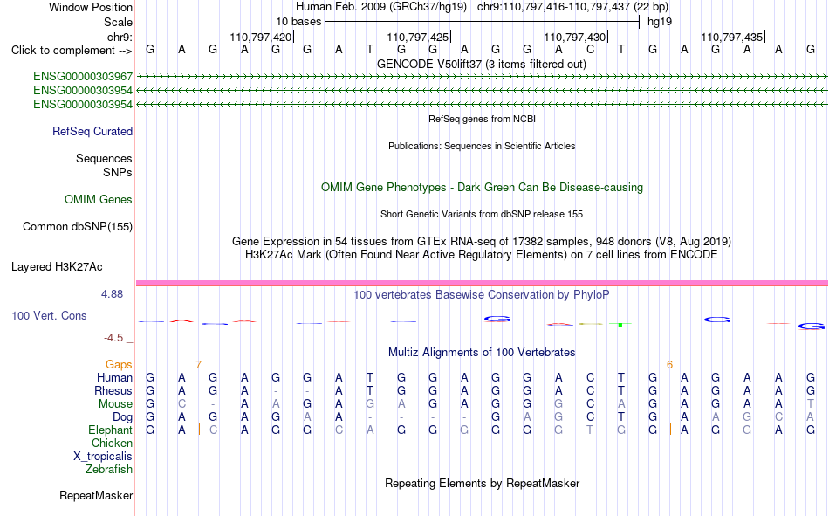Click the 110,797,425 ruler coordinate
This screenshot has height=516, width=829.
[x=418, y=37]
